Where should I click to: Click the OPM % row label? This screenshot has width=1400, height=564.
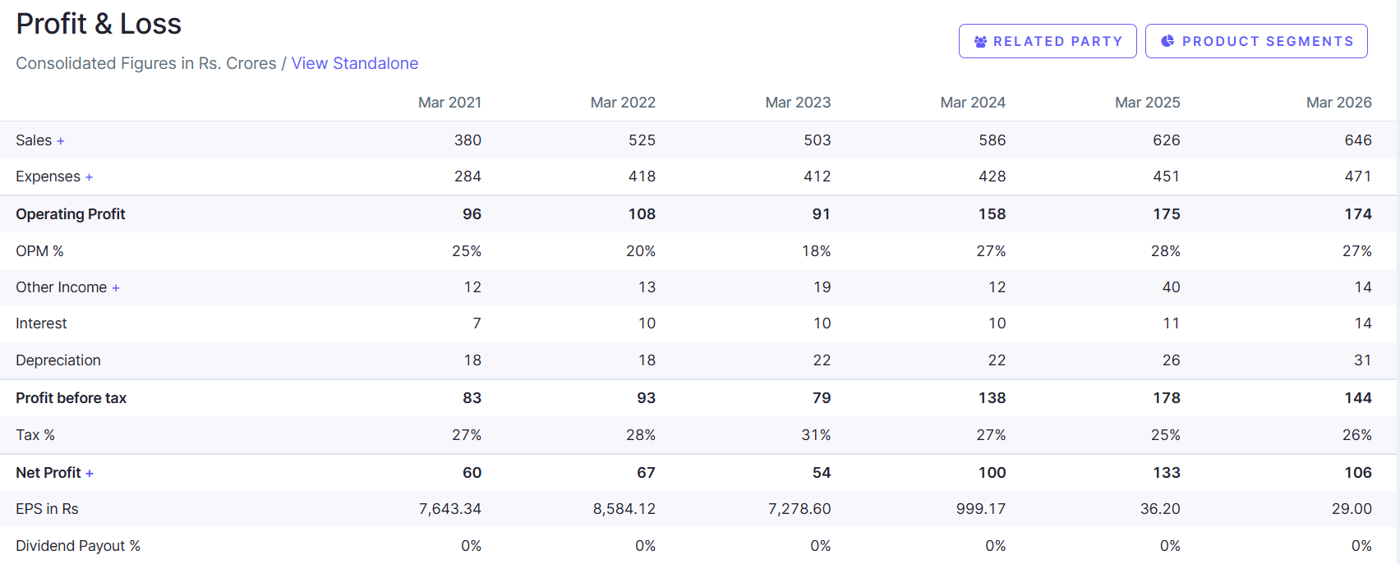tap(39, 251)
